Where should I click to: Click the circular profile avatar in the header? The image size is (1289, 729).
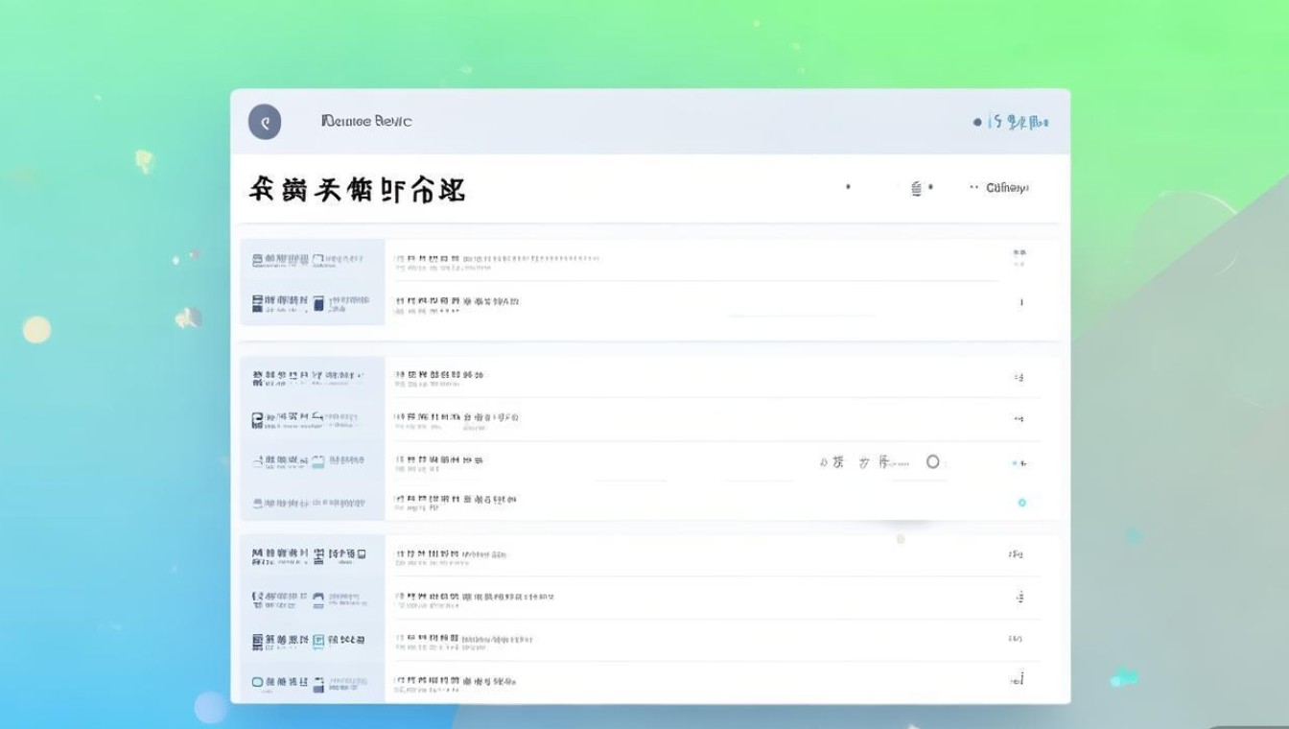(266, 121)
